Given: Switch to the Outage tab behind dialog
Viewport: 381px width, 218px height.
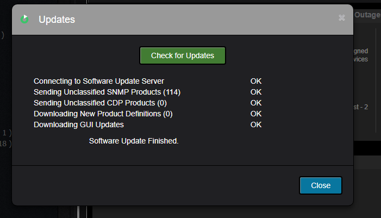Looking at the screenshot, I should 367,15.
